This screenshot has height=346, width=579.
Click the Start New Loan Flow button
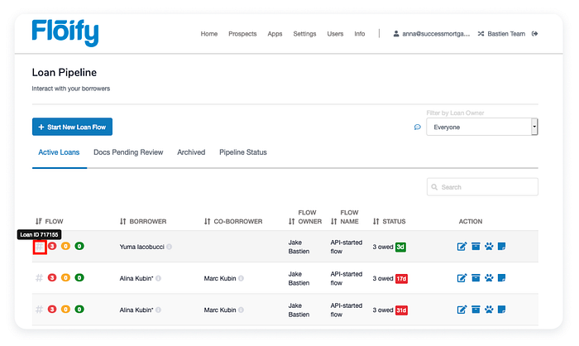point(73,127)
